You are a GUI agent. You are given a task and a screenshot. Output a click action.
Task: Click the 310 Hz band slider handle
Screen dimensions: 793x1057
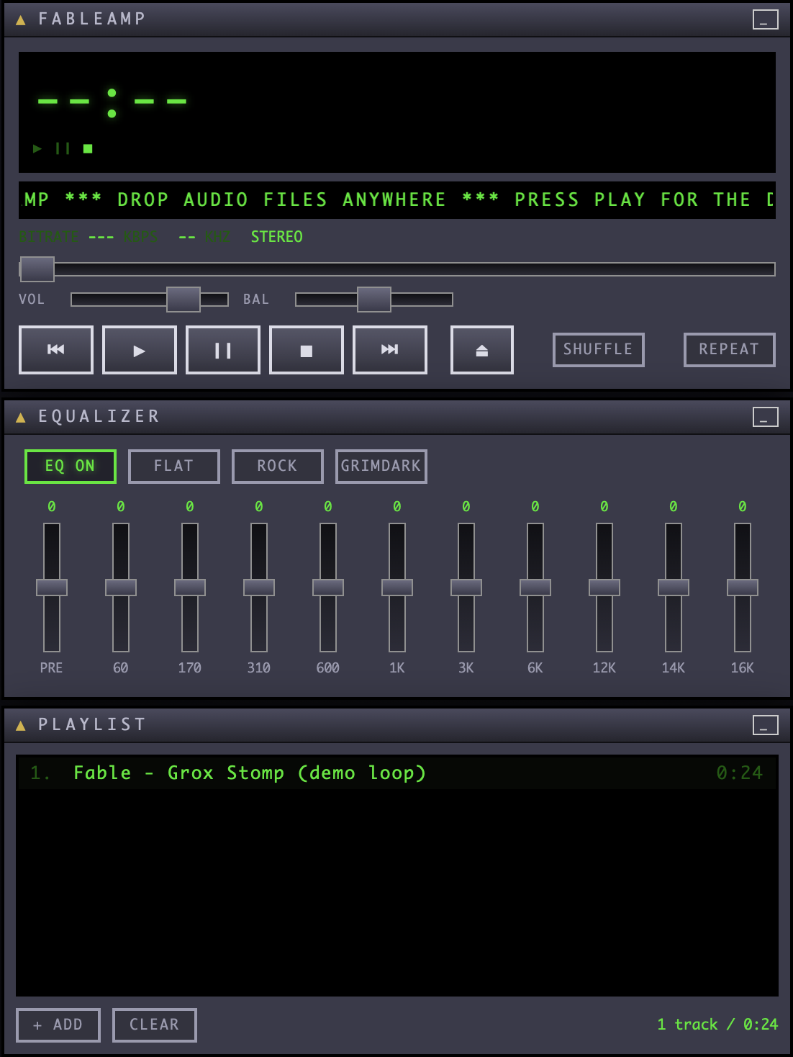coord(259,588)
